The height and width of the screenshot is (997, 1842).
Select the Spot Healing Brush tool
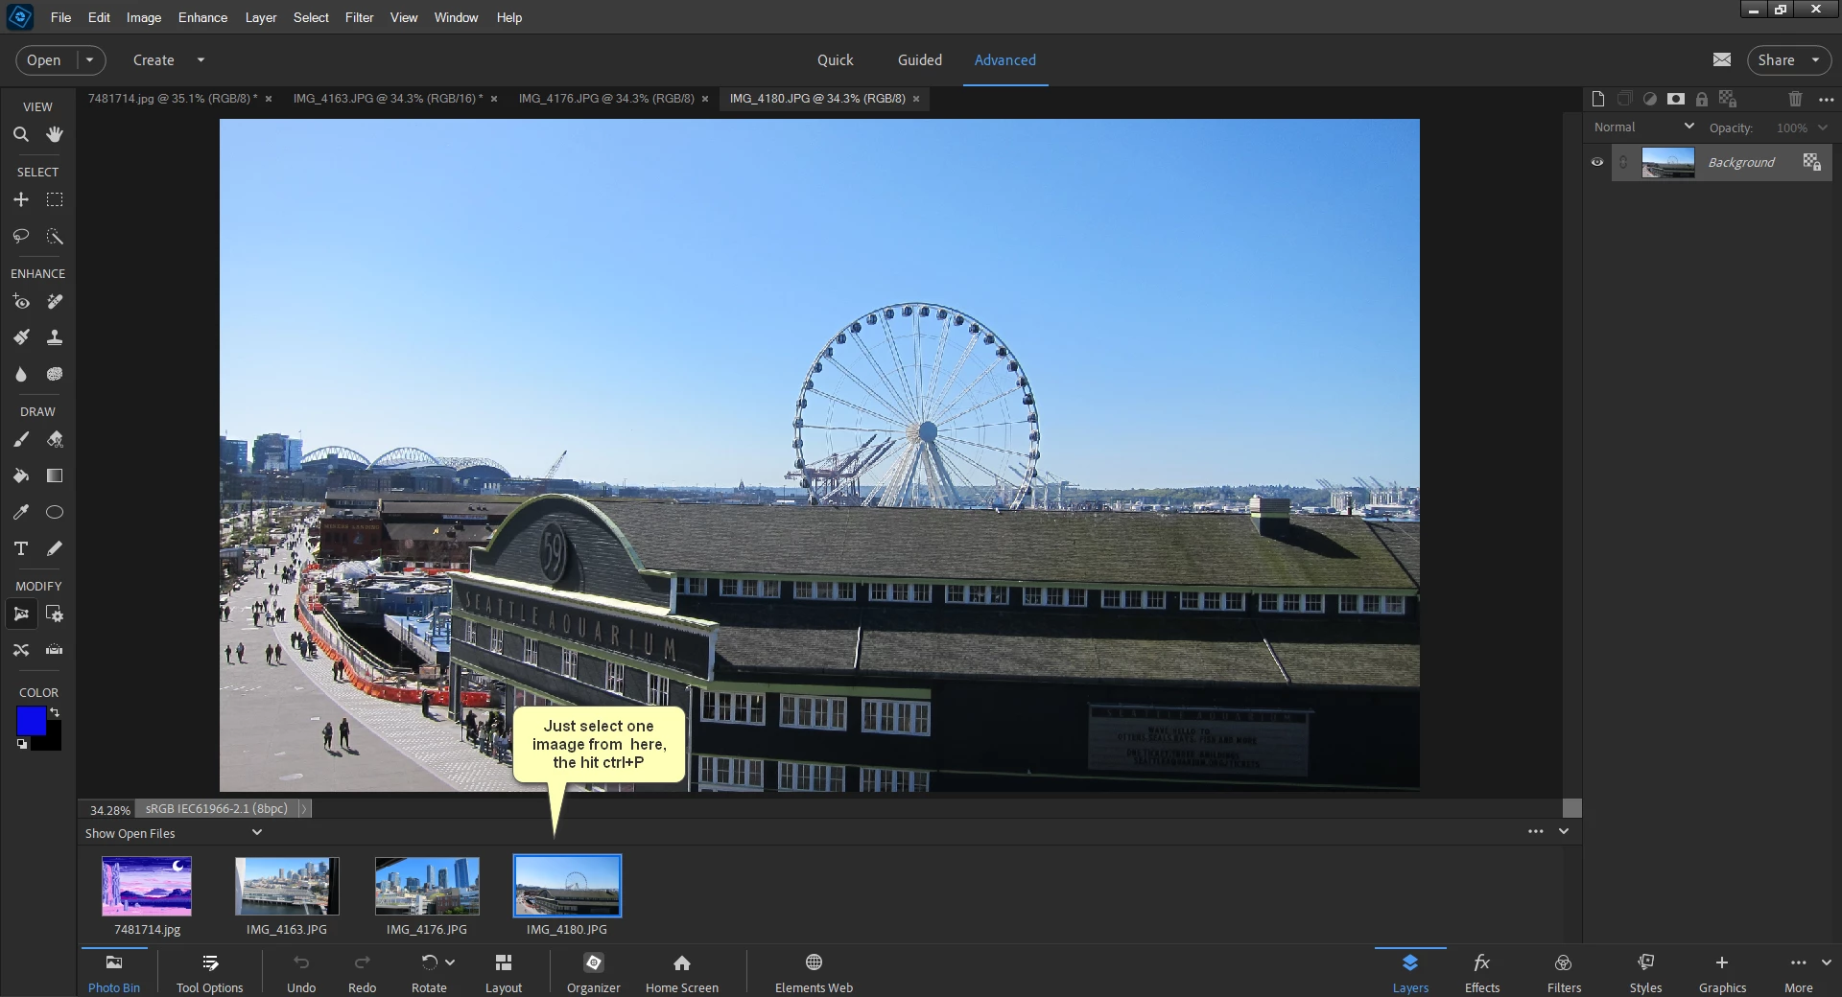[55, 302]
